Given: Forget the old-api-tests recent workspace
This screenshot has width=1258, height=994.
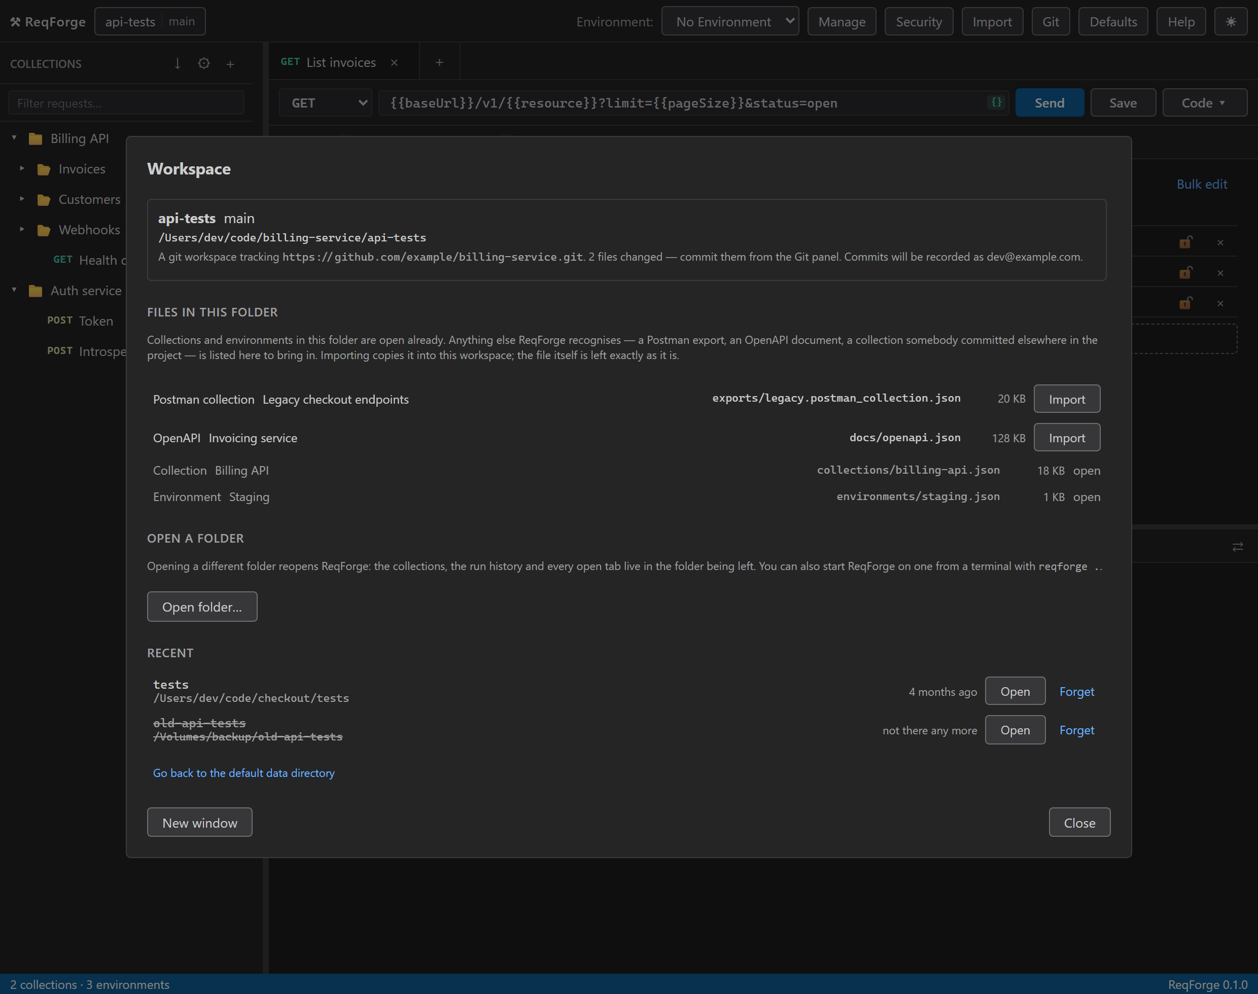Looking at the screenshot, I should click(x=1076, y=730).
